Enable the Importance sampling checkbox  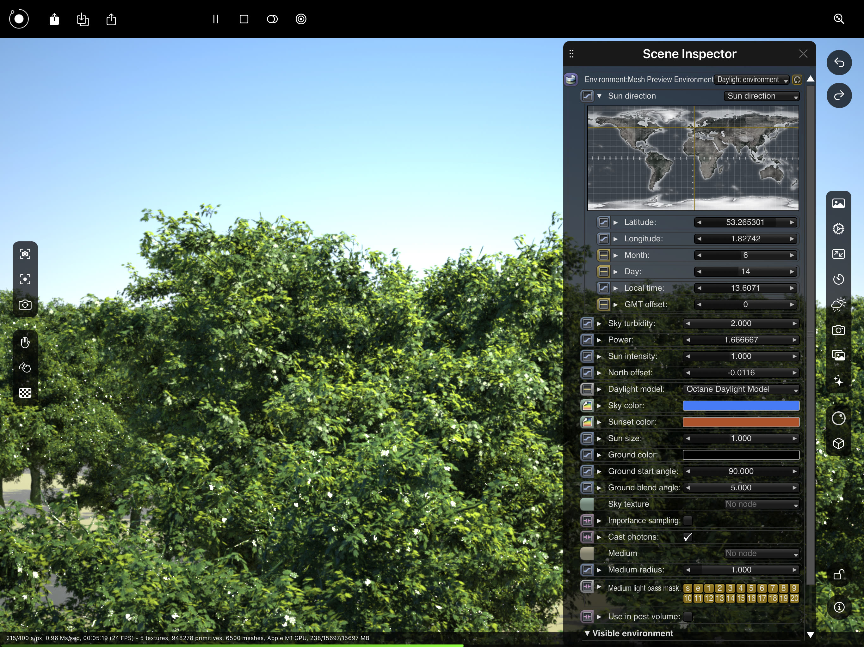coord(688,521)
